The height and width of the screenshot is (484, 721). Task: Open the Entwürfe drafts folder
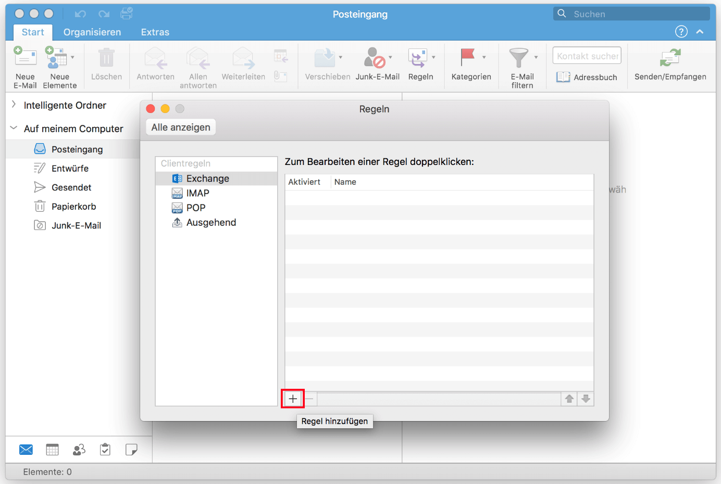coord(70,169)
